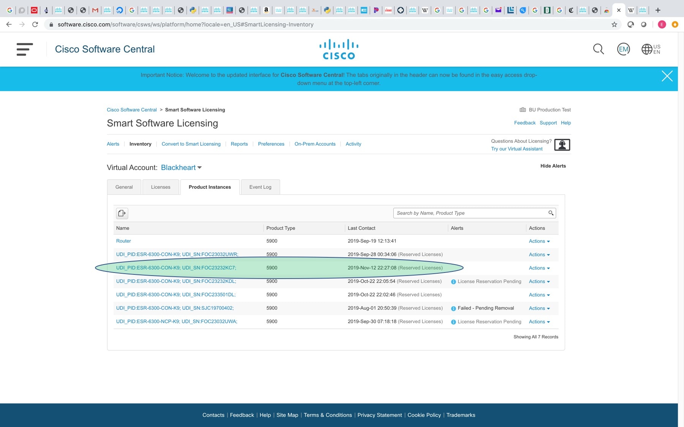Click Try our Virtual Assistant link
The width and height of the screenshot is (684, 427).
[517, 149]
